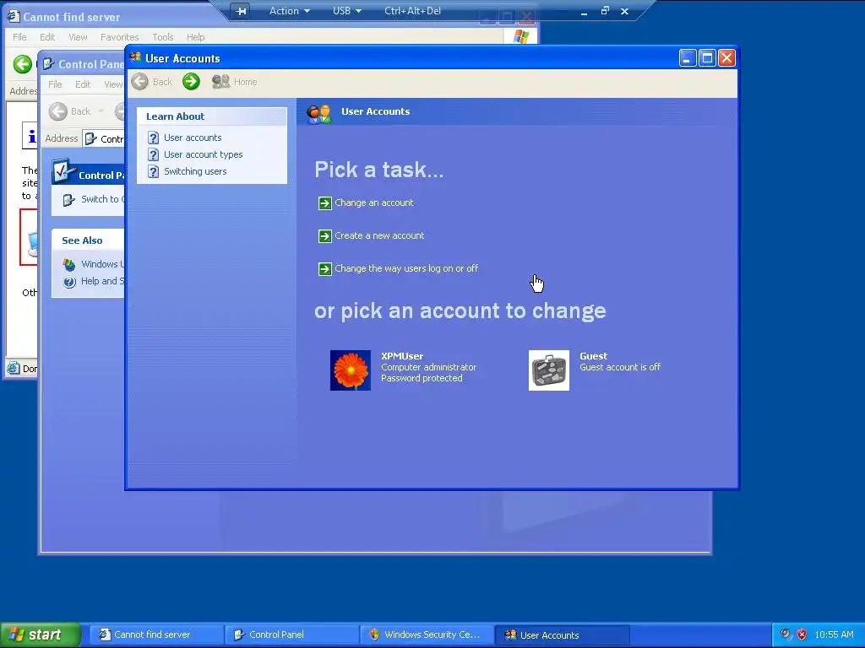The width and height of the screenshot is (865, 648).
Task: Open Learn About User accounts help
Action: pyautogui.click(x=193, y=138)
